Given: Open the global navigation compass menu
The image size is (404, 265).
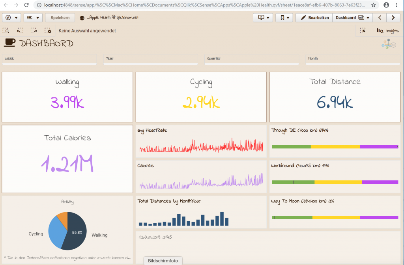Looking at the screenshot, I should pyautogui.click(x=12, y=17).
